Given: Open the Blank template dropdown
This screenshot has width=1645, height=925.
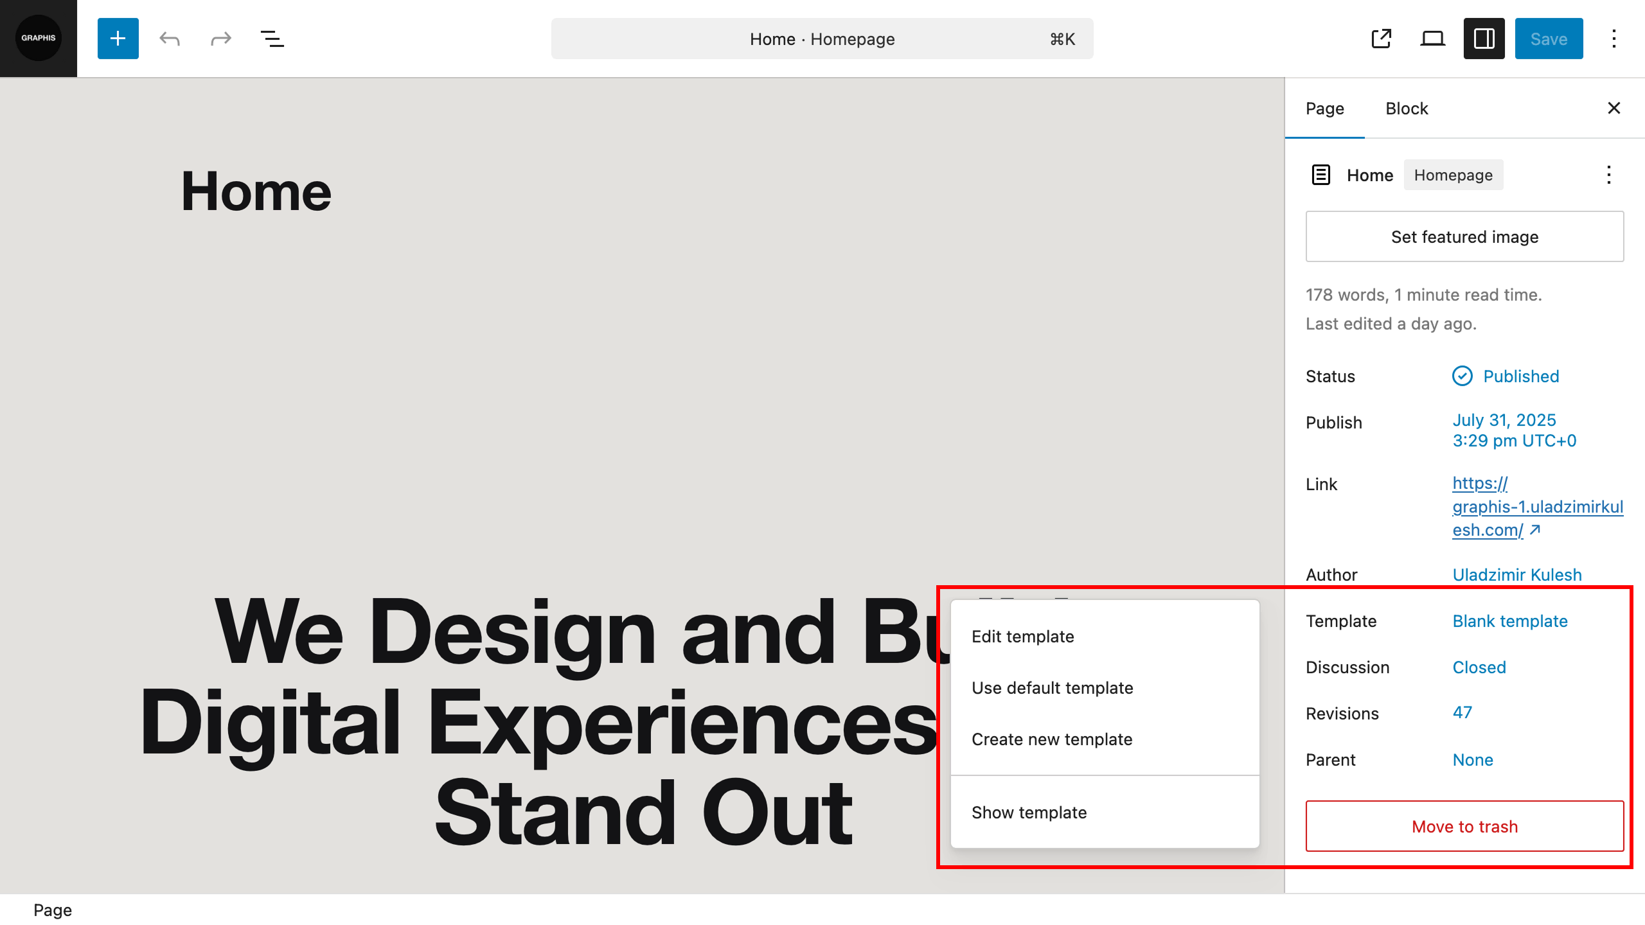Looking at the screenshot, I should (x=1509, y=621).
